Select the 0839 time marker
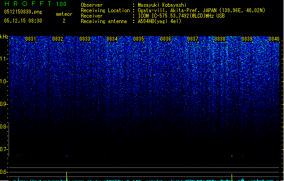 (247, 39)
